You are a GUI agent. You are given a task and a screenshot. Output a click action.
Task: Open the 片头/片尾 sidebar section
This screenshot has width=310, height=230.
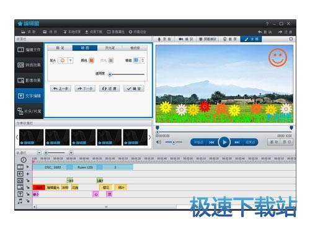(x=29, y=111)
